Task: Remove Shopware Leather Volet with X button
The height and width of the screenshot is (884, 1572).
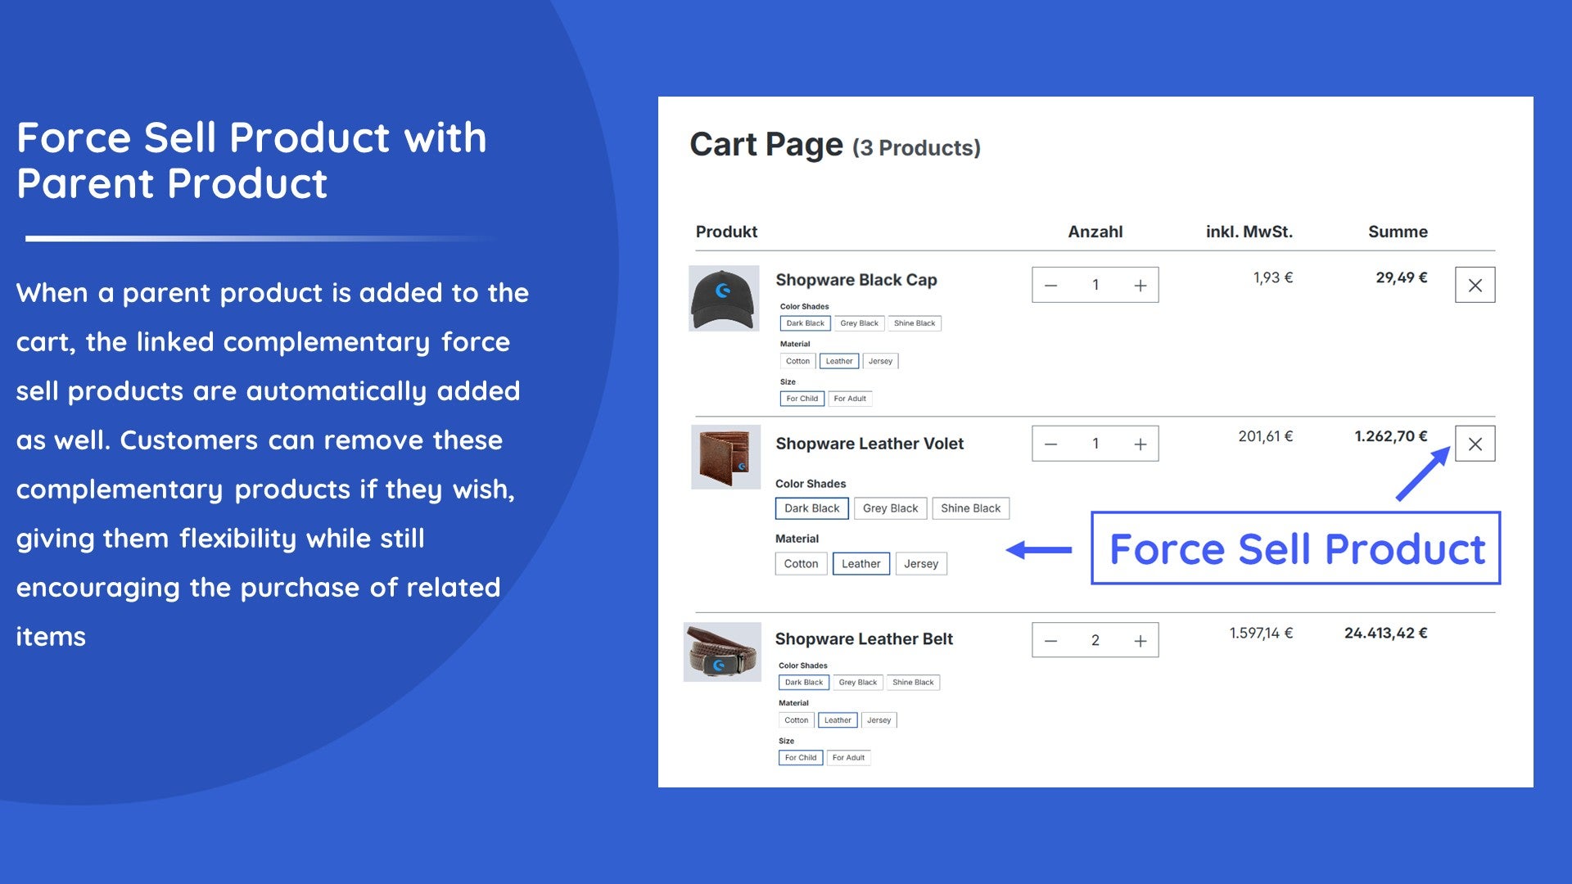Action: [1475, 444]
